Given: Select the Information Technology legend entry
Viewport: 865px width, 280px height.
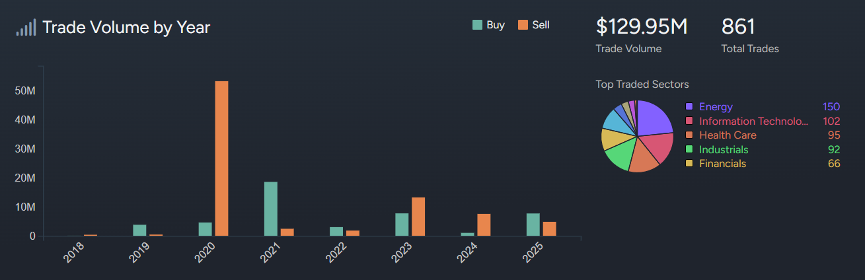Looking at the screenshot, I should pyautogui.click(x=753, y=122).
